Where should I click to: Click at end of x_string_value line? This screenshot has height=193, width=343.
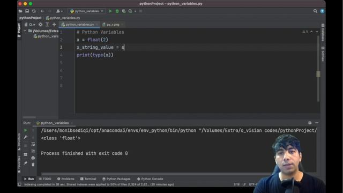click(124, 48)
